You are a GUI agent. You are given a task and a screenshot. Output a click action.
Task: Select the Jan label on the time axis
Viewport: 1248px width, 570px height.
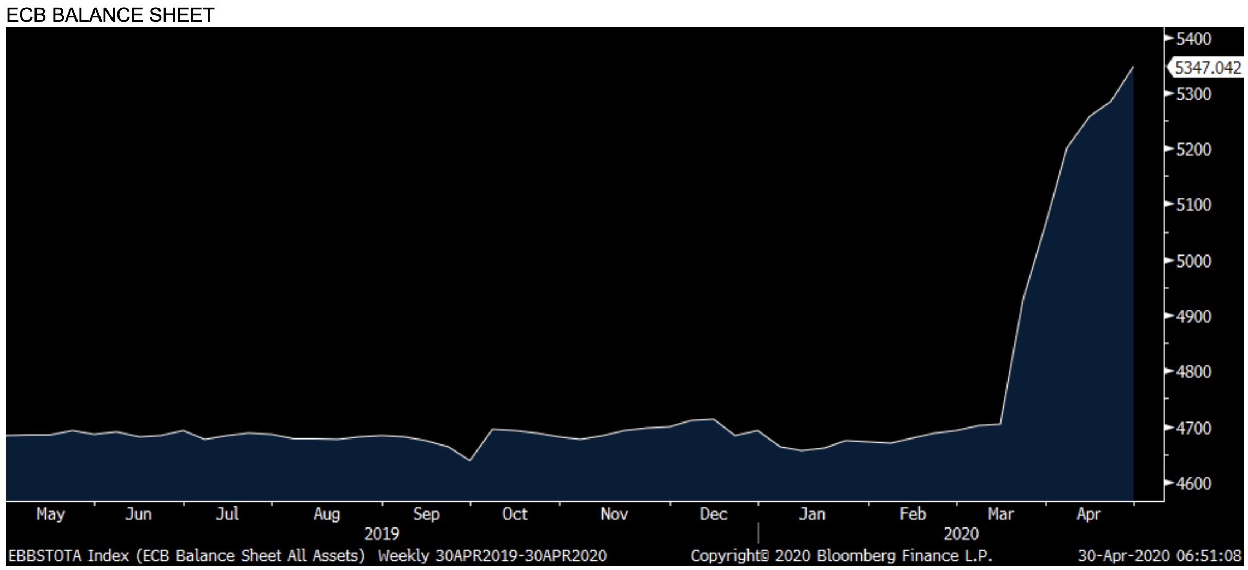pos(812,514)
